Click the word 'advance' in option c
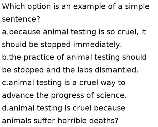The image size is (158, 127). point(18,95)
